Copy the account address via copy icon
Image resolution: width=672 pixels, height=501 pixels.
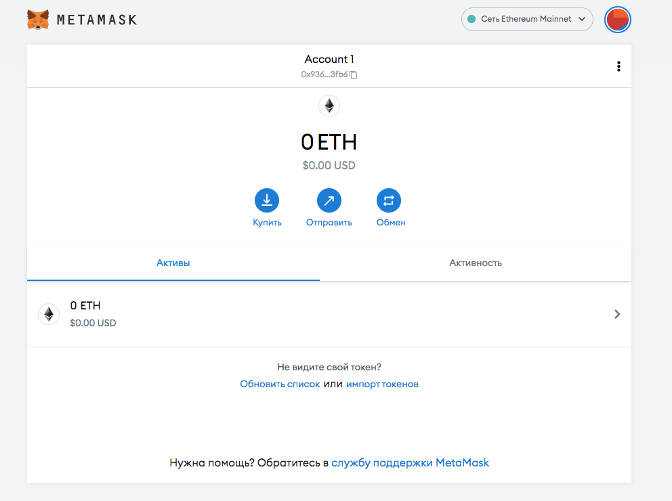(354, 74)
